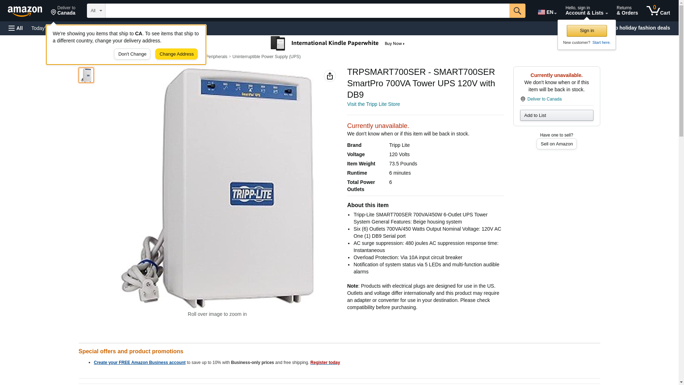Image resolution: width=684 pixels, height=385 pixels.
Task: Open the EN language selector
Action: pos(547,12)
